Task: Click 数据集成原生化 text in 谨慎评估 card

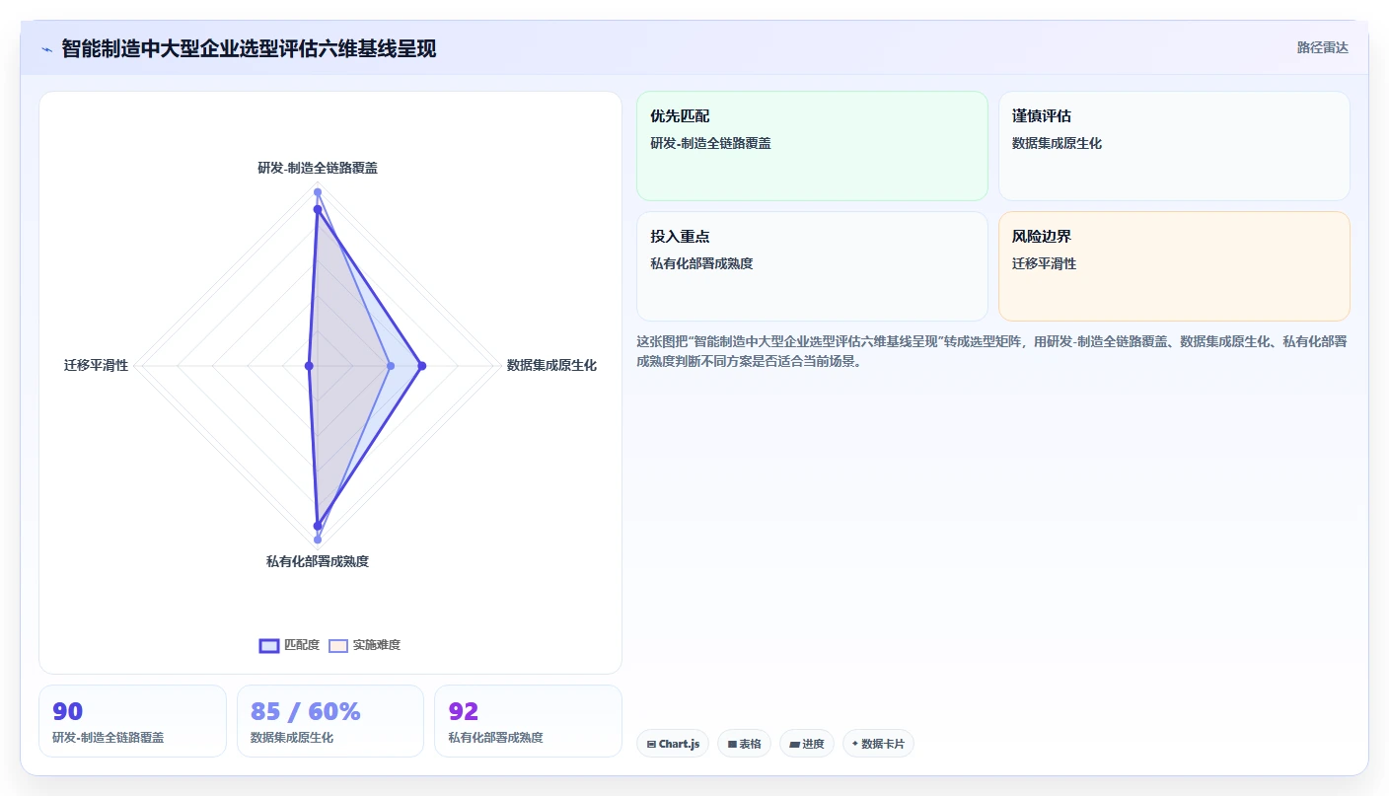Action: [x=1057, y=144]
